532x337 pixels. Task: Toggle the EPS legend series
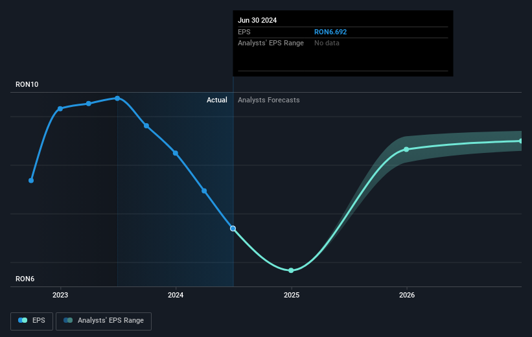(32, 321)
